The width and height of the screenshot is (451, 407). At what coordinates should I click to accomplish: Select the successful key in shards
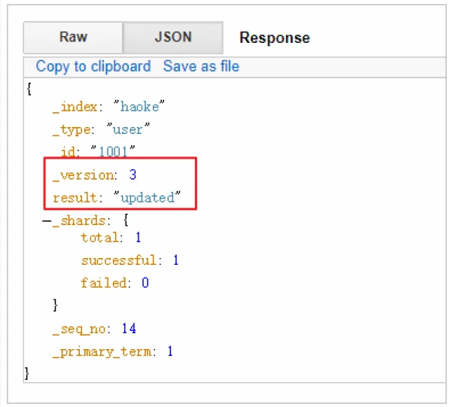pyautogui.click(x=119, y=260)
